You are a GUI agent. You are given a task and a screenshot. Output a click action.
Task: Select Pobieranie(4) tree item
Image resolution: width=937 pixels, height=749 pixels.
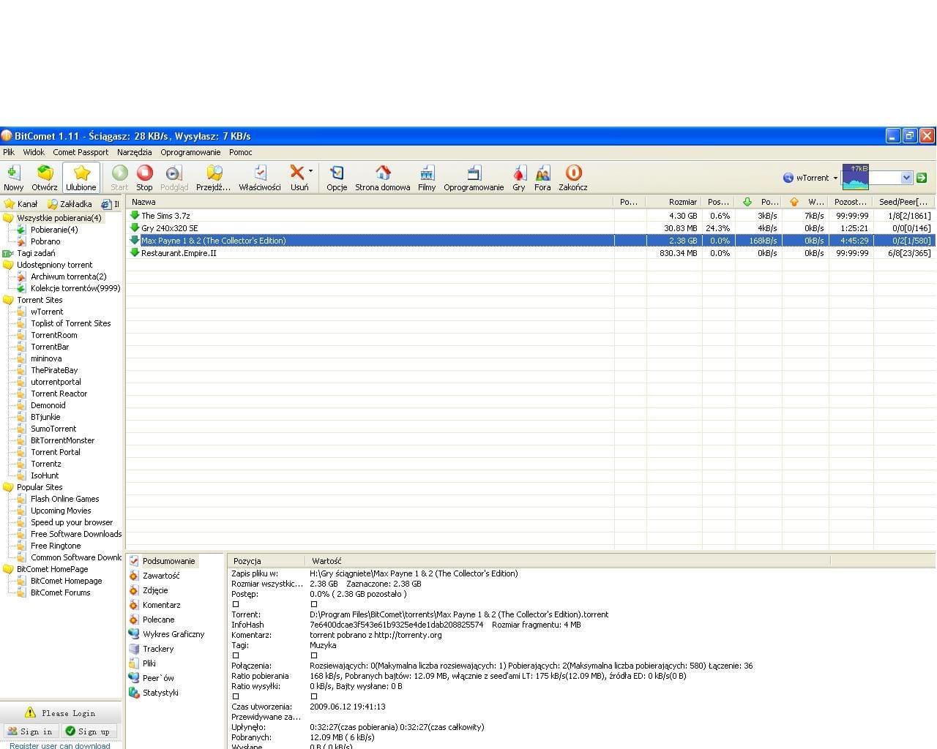(x=54, y=230)
